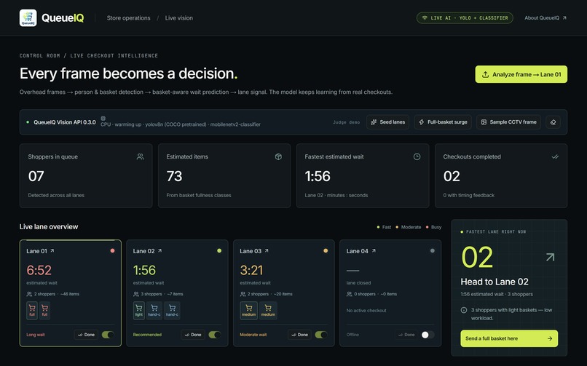
Task: Enable the Lane 04 switch
Action: coord(428,335)
